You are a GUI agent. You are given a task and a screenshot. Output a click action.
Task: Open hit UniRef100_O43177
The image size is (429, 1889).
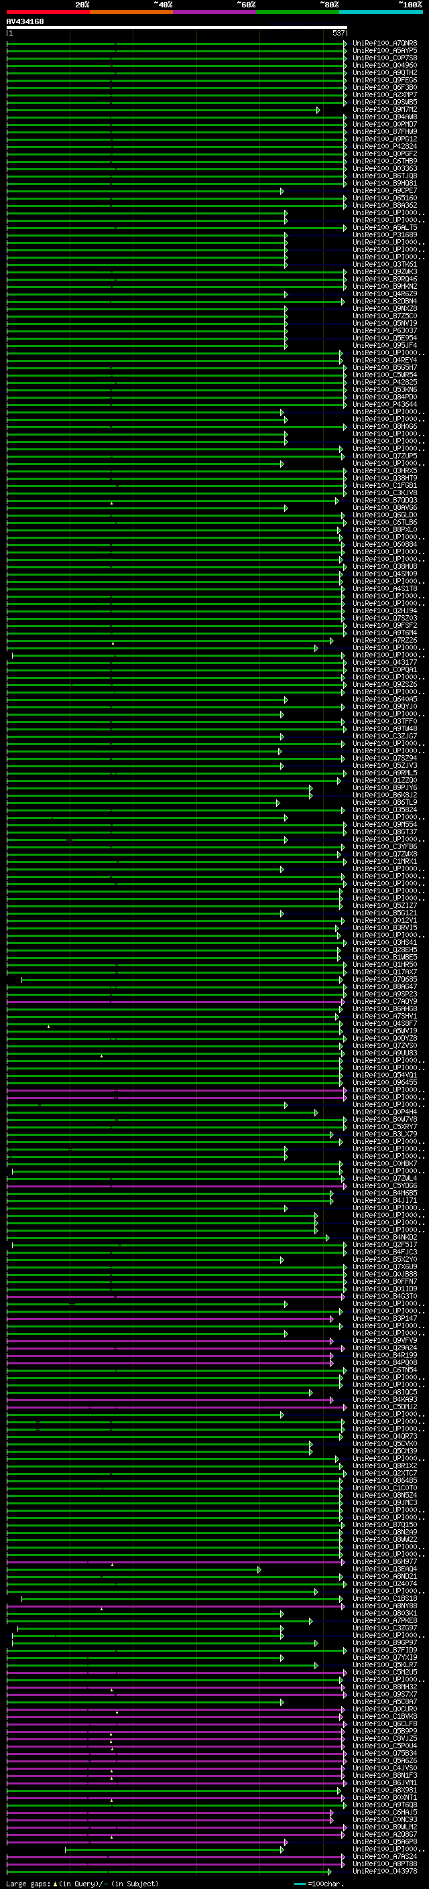pyautogui.click(x=385, y=662)
